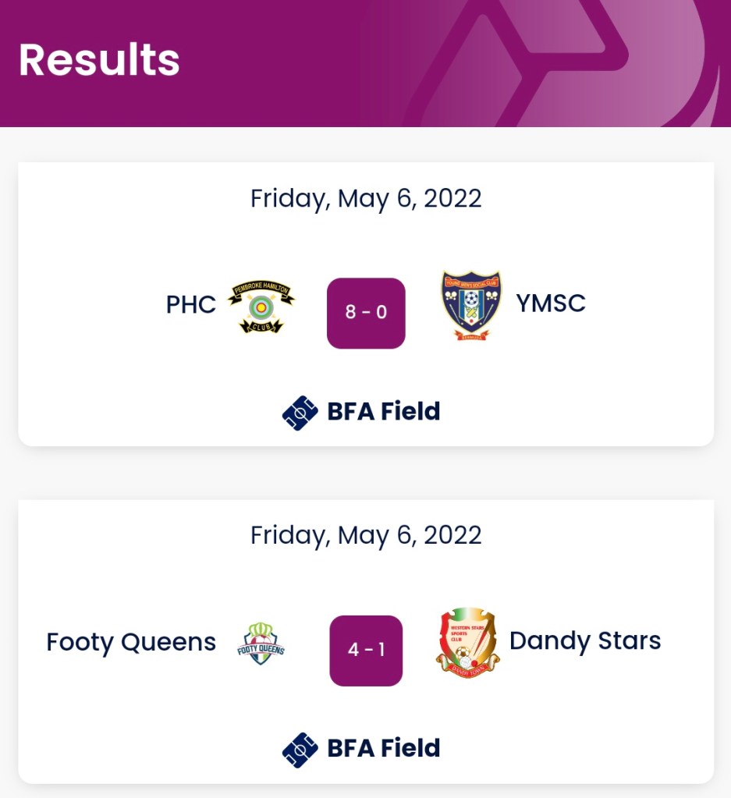Click BFA Field venue under Footy Queens match

pos(383,748)
